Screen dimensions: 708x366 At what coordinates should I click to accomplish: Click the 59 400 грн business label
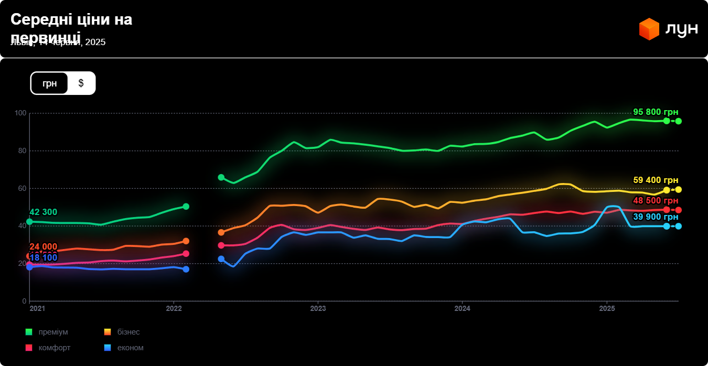click(x=656, y=180)
